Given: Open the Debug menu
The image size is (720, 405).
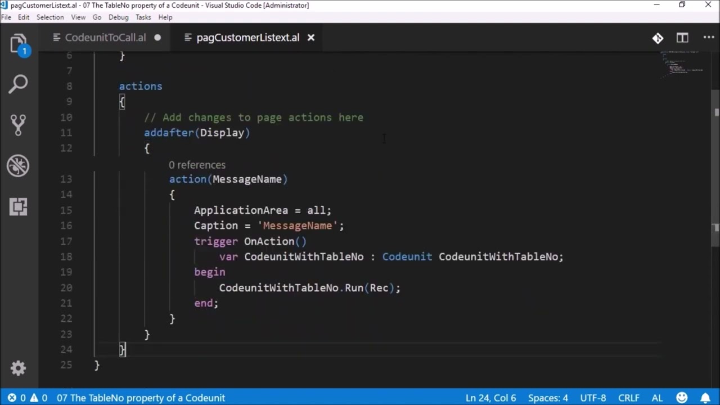Looking at the screenshot, I should tap(119, 17).
